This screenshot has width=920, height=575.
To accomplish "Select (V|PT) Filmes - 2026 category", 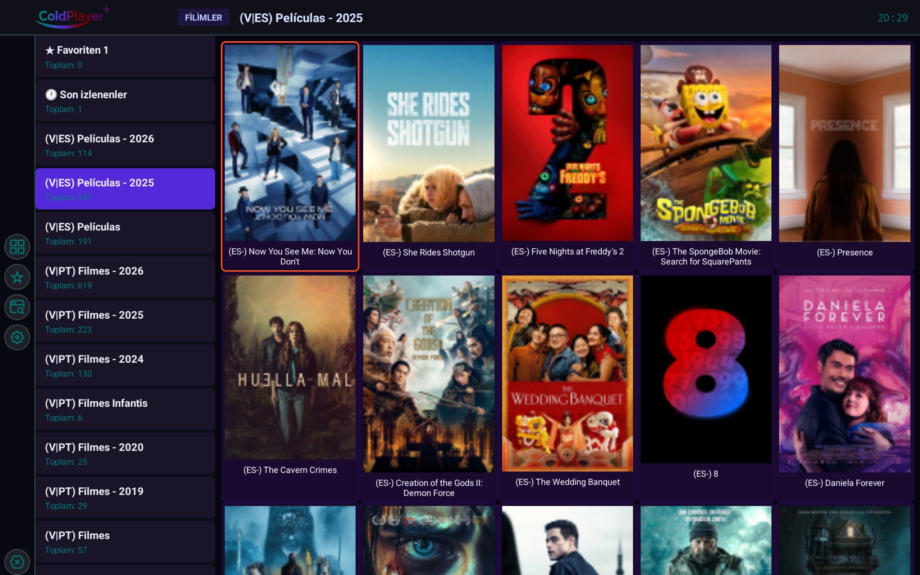I will point(125,277).
